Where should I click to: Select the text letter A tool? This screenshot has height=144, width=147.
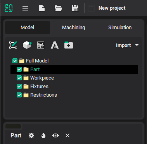pos(55,45)
